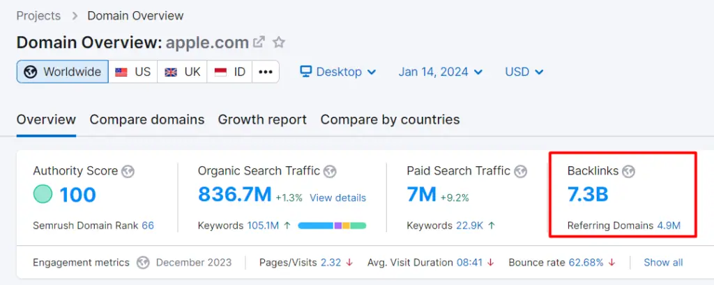The image size is (714, 285).
Task: Open Referring Domains 4.9M
Action: [x=669, y=225]
